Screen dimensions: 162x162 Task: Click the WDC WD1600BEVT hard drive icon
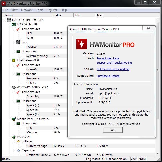(14, 87)
